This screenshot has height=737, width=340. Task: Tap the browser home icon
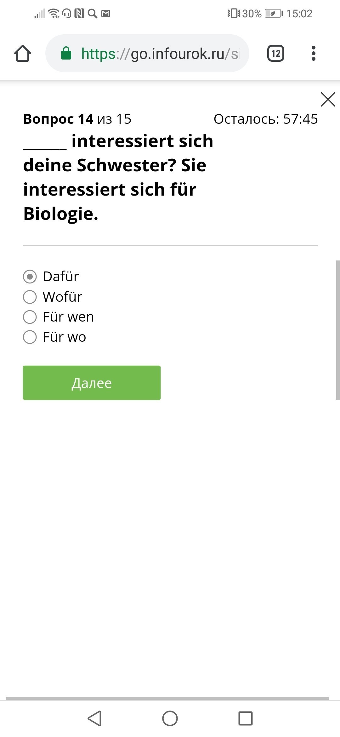[23, 54]
